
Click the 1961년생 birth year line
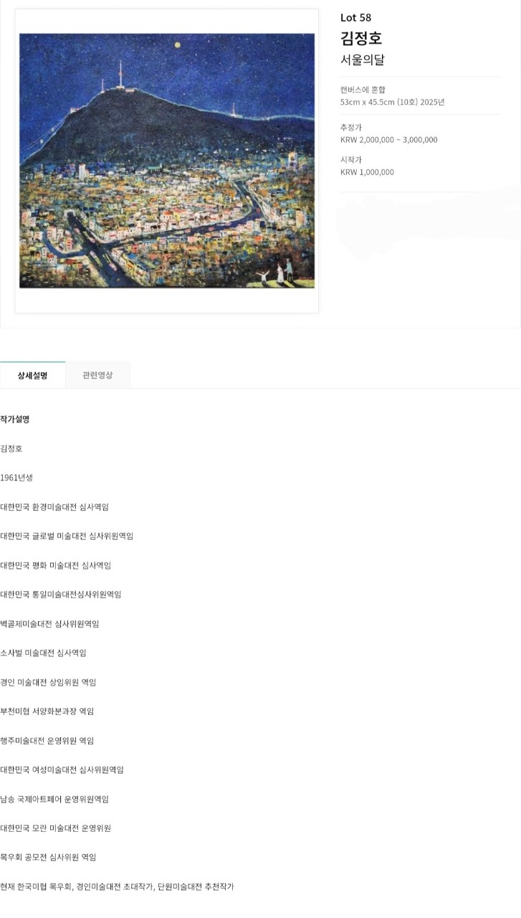(16, 478)
